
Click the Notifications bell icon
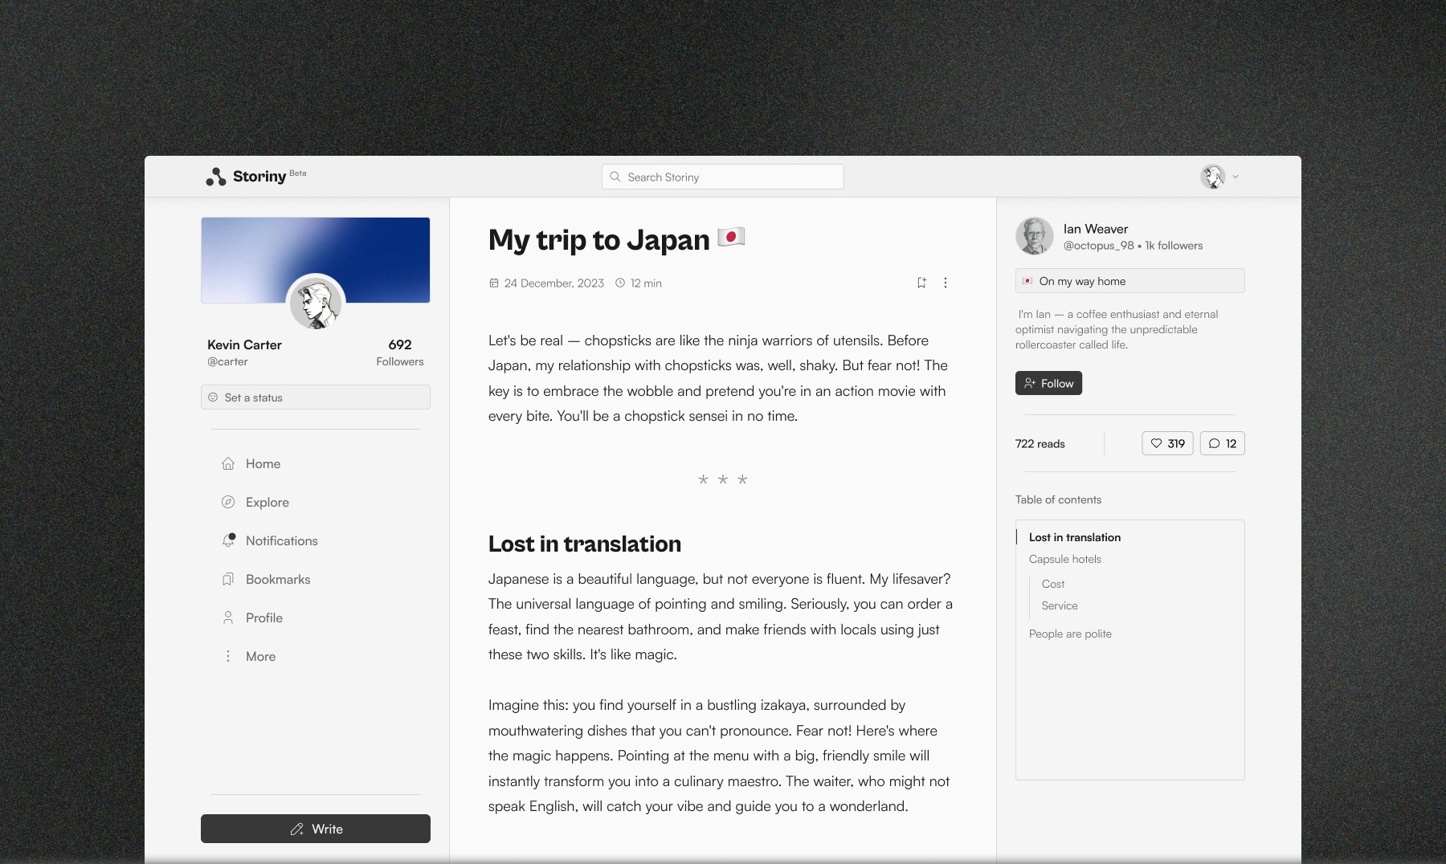coord(228,540)
